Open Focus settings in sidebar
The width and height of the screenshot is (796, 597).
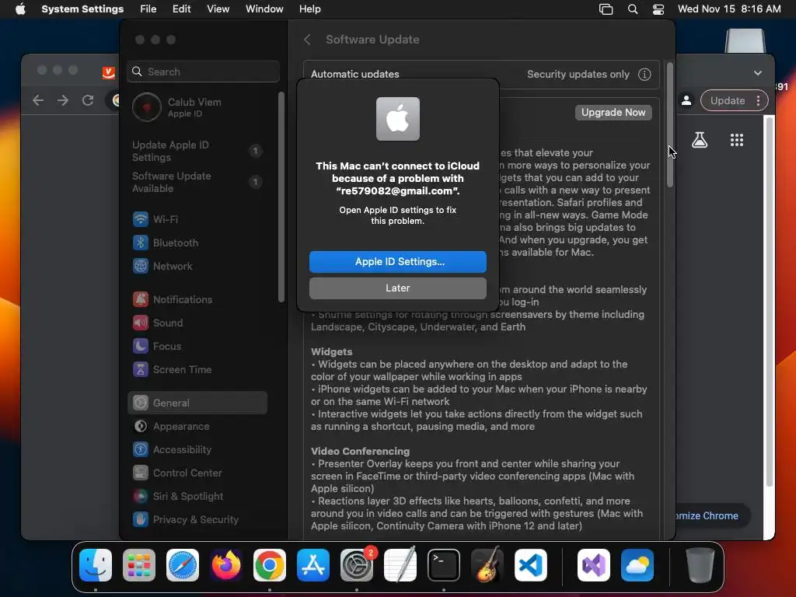pyautogui.click(x=197, y=346)
